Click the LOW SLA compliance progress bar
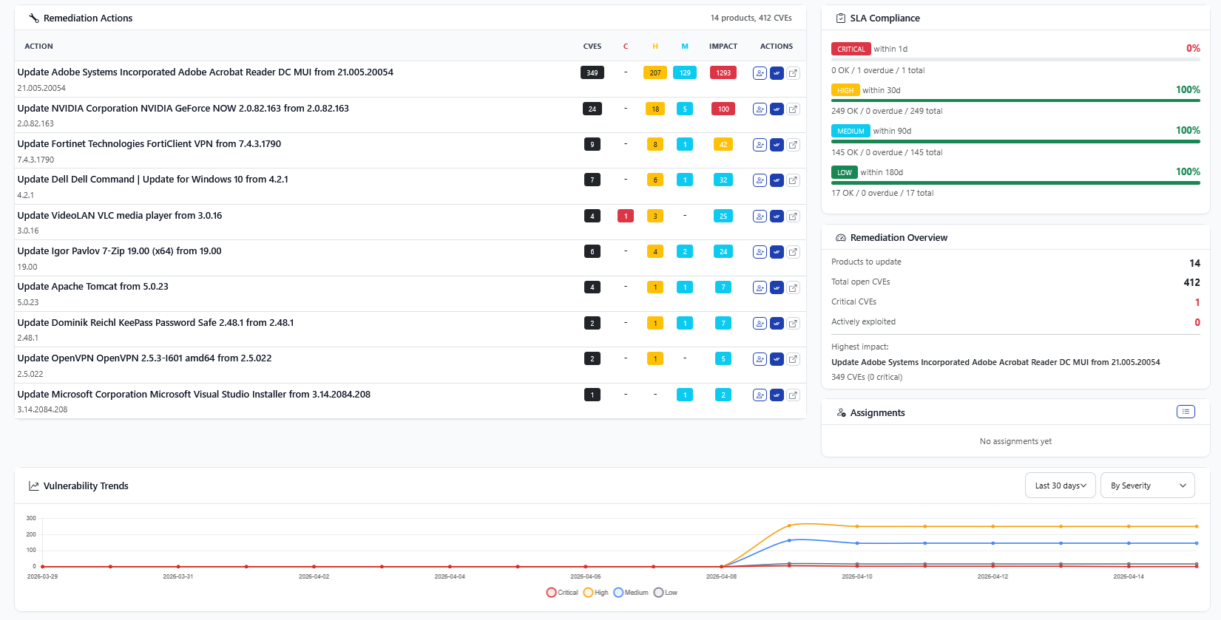Screen dimensions: 1221x620 coord(1015,183)
